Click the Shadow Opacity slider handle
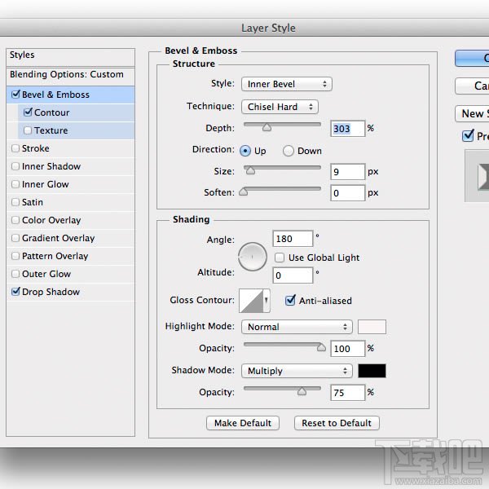 pos(302,391)
